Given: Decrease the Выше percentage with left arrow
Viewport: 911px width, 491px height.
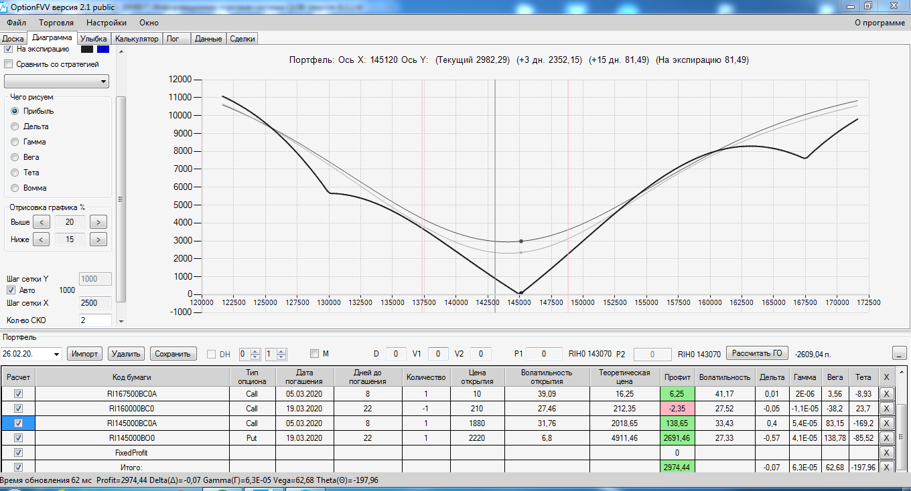Looking at the screenshot, I should point(41,222).
